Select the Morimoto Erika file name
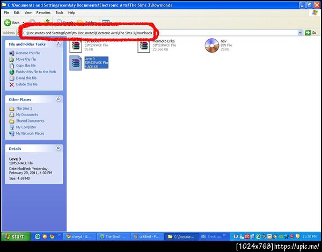 click(x=164, y=41)
